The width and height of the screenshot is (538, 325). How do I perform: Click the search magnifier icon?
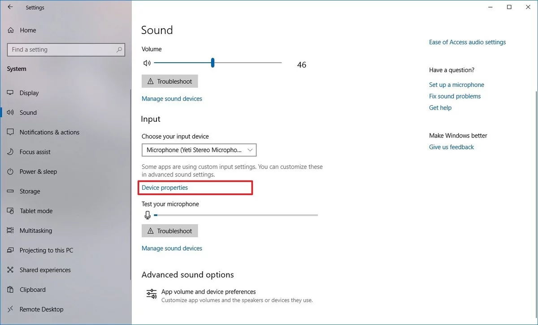[119, 50]
